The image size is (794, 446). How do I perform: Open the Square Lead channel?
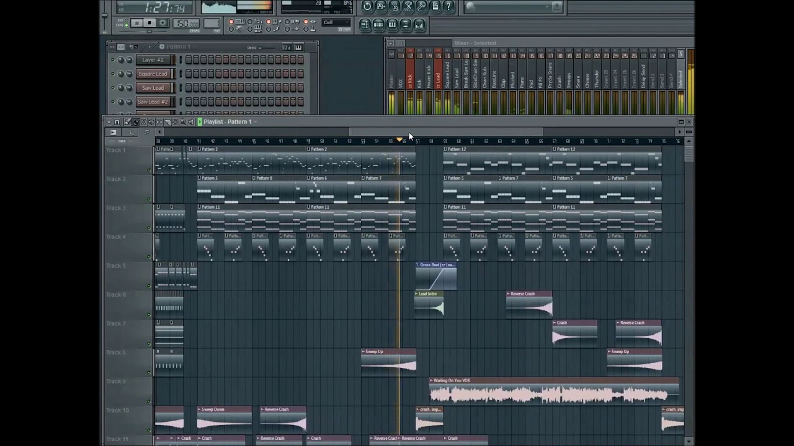click(153, 74)
